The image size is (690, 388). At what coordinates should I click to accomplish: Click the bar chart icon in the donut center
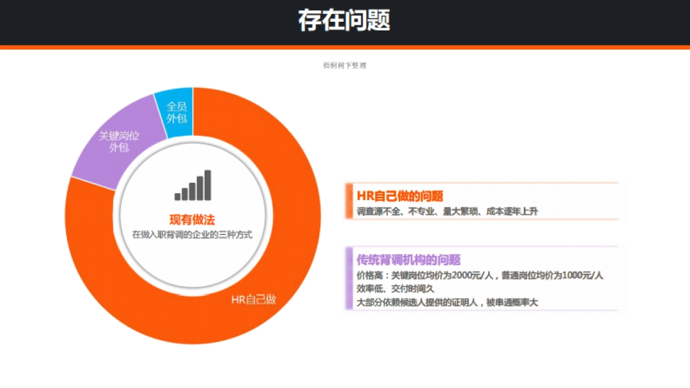coord(193,186)
